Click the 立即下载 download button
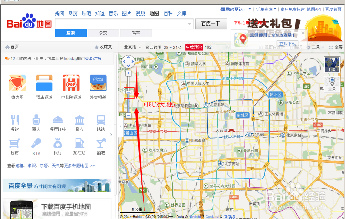The image size is (345, 219). point(288,43)
